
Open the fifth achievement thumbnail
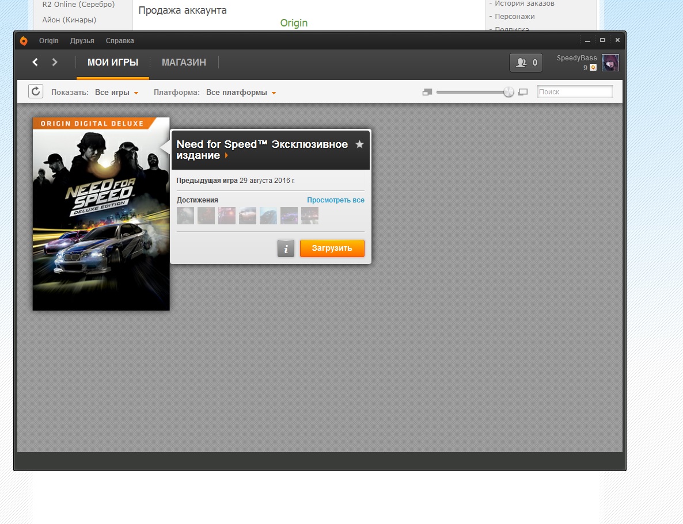268,216
